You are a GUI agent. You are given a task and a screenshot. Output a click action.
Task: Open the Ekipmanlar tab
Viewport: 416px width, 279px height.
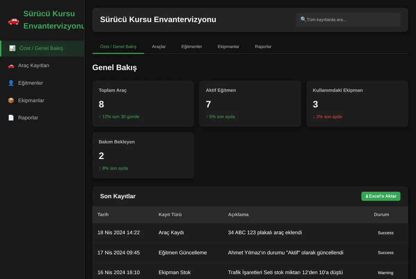(x=228, y=46)
